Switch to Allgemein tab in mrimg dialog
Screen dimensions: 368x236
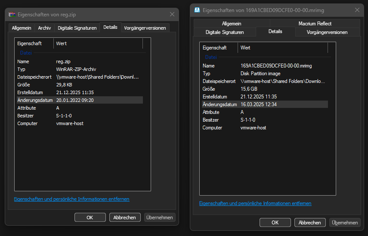tap(232, 24)
